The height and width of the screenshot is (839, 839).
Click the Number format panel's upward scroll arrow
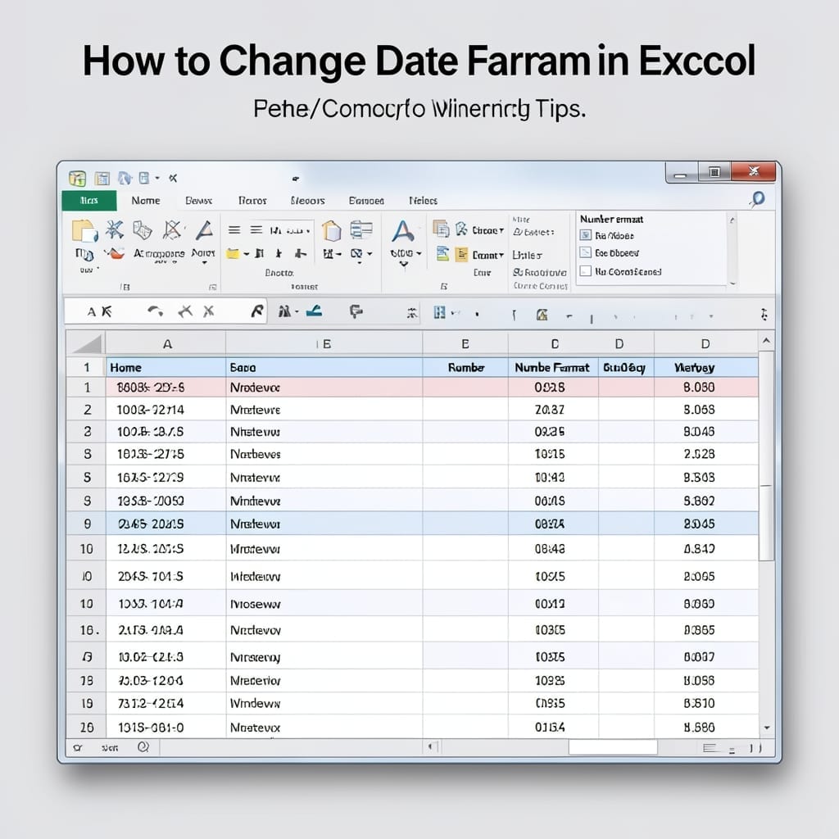tap(732, 220)
